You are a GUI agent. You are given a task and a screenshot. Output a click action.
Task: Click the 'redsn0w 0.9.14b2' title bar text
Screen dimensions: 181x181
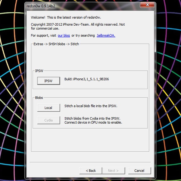pos(41,6)
